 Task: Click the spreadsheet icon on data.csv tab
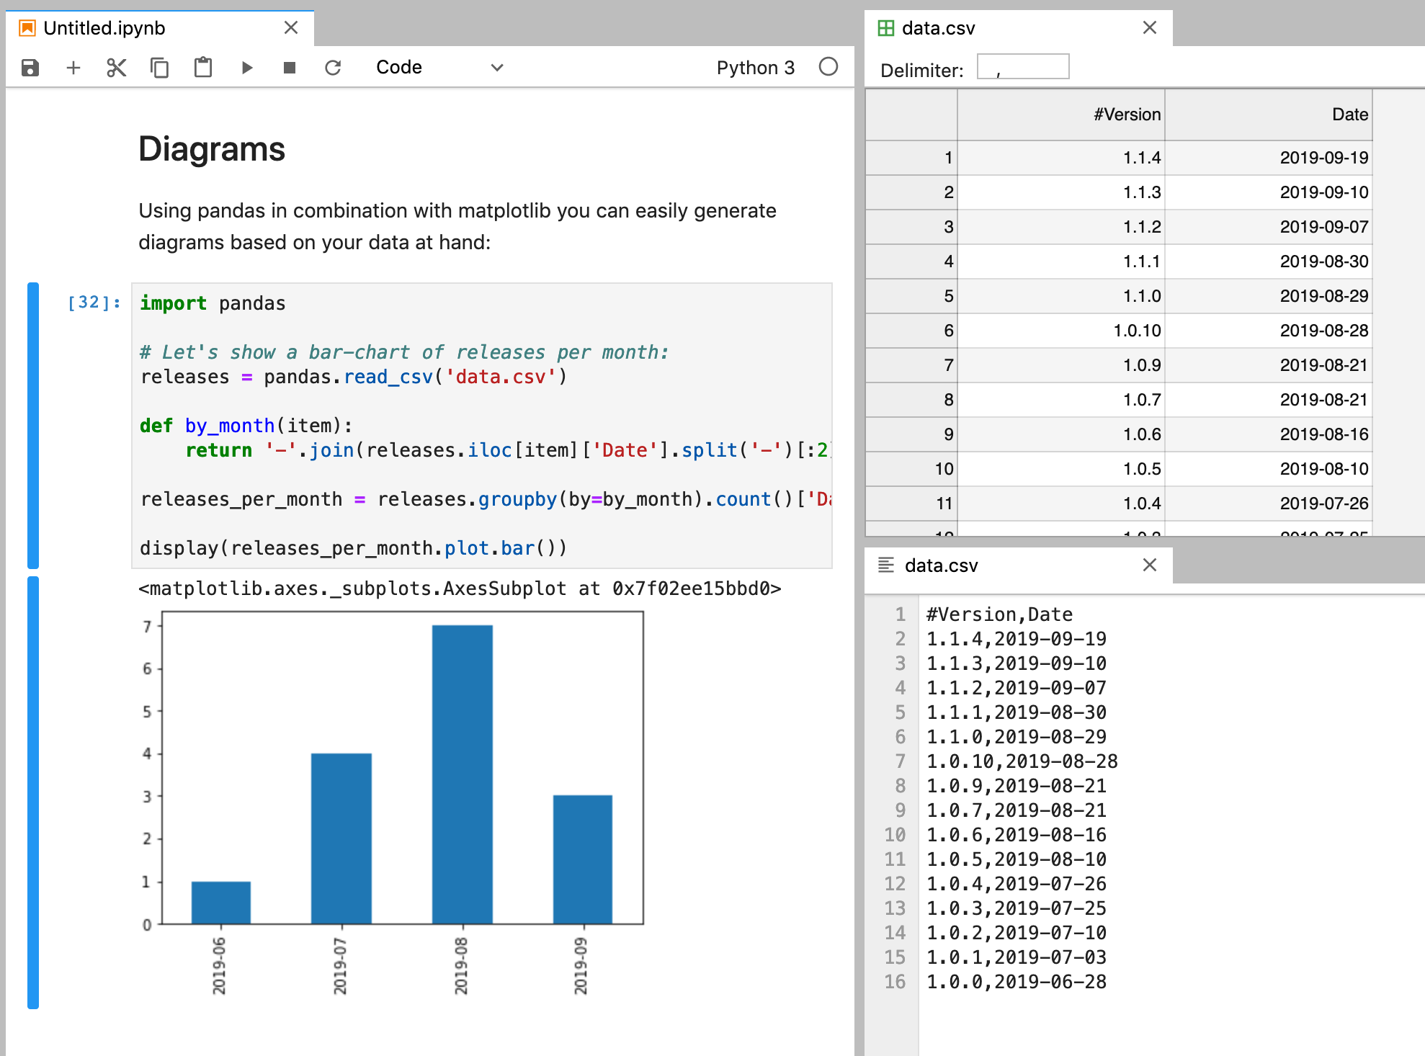886,28
